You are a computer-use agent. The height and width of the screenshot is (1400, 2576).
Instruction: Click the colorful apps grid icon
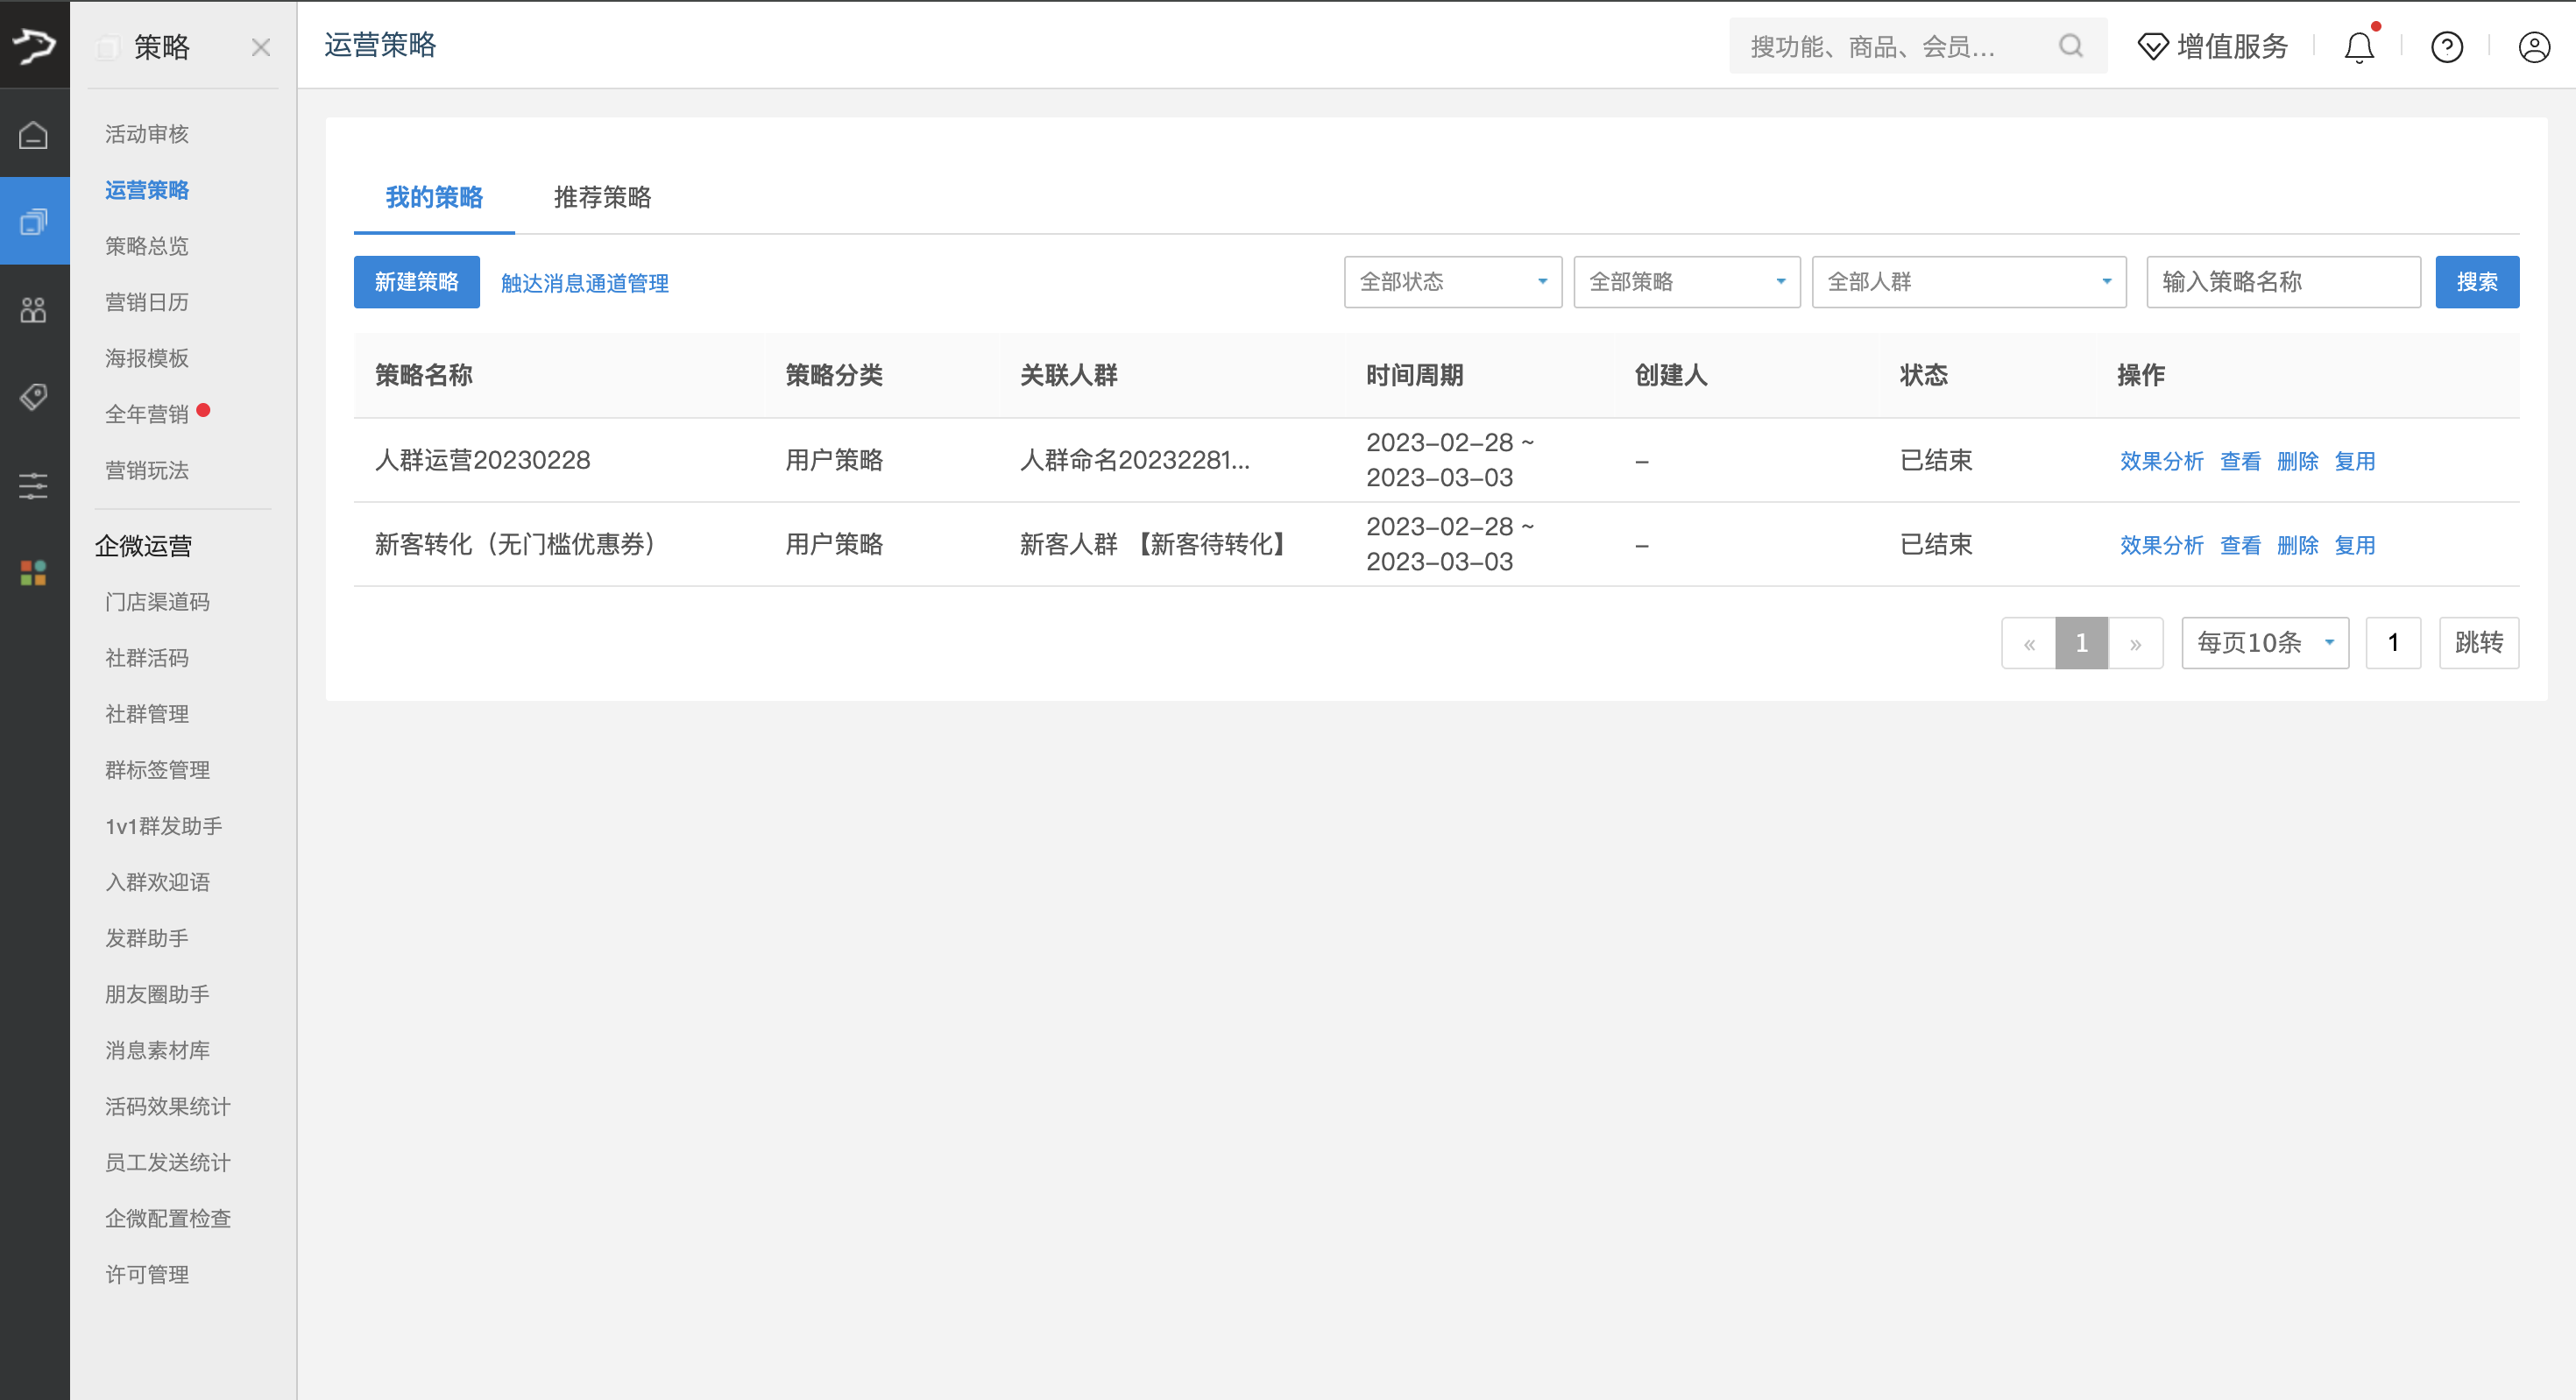click(34, 573)
